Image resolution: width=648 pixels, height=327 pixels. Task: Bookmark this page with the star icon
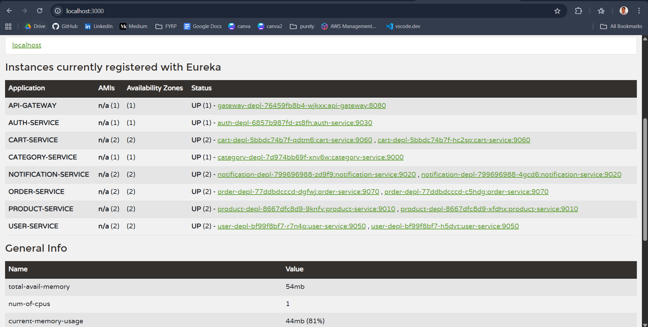tap(557, 11)
